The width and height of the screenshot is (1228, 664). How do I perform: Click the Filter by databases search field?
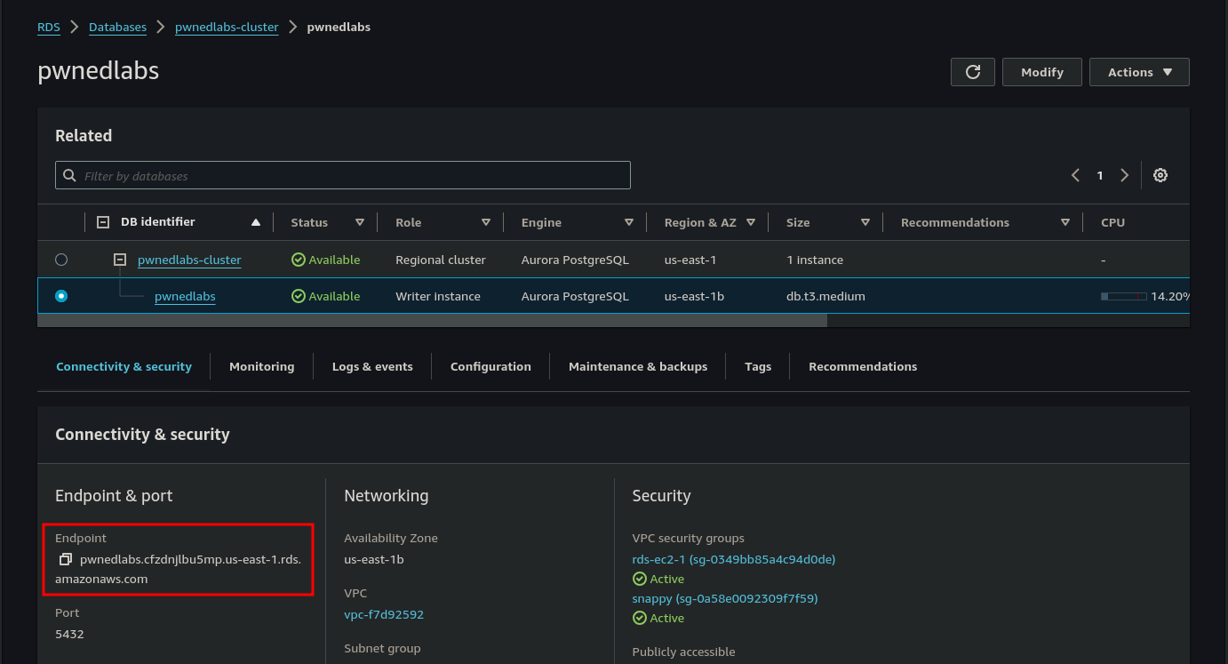pyautogui.click(x=343, y=175)
